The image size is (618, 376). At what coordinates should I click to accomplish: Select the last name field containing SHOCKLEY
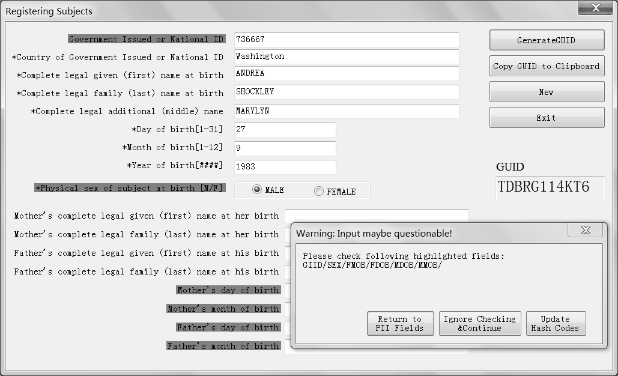click(x=347, y=92)
